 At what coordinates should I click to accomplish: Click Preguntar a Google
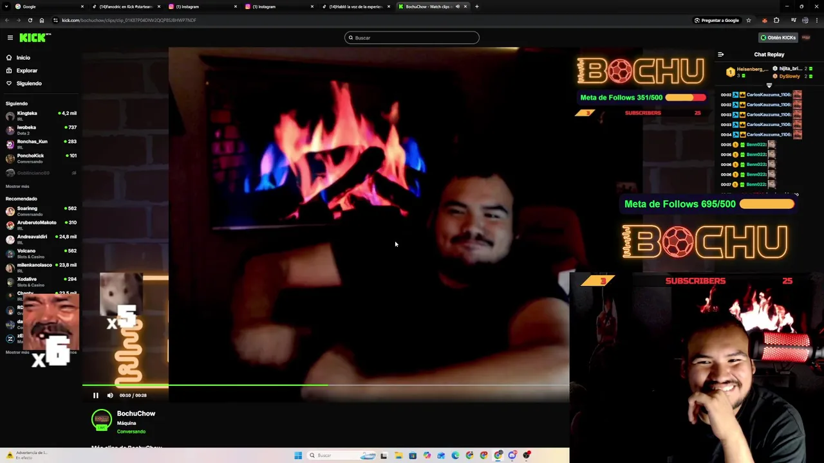(x=716, y=20)
